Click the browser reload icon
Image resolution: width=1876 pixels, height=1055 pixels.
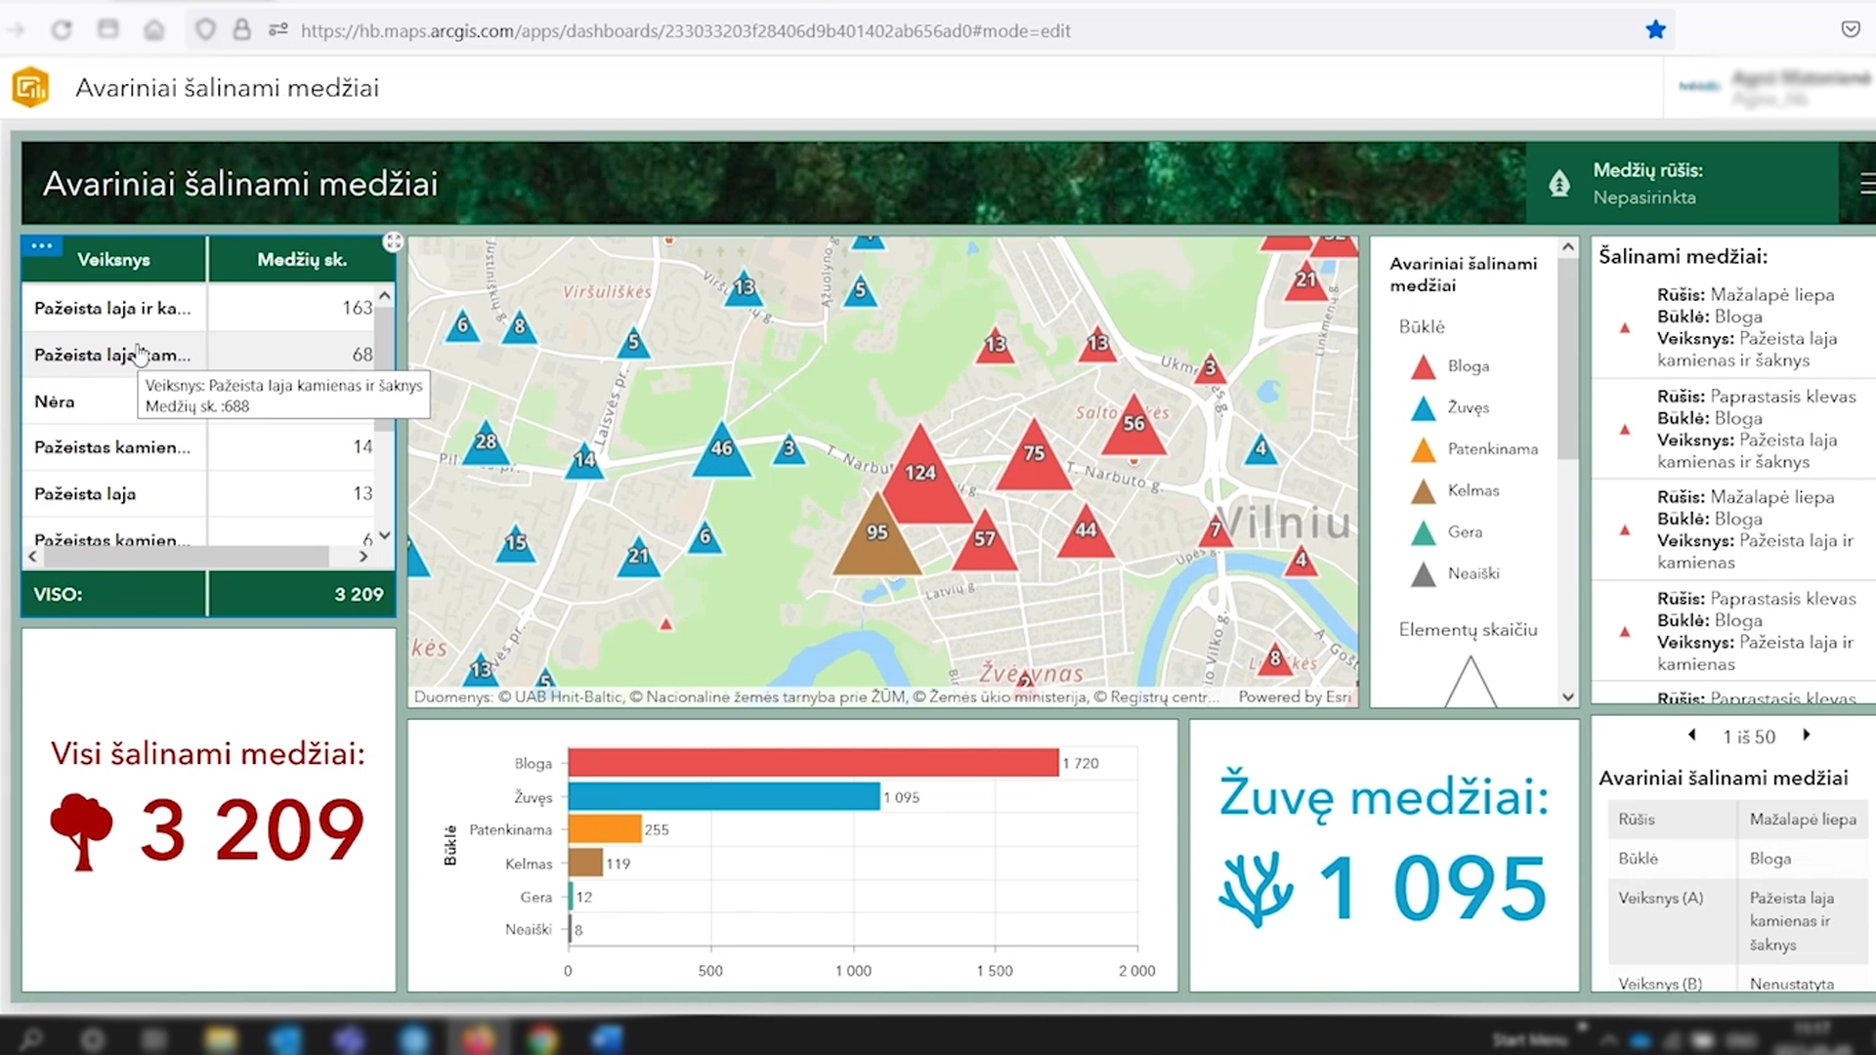(62, 30)
